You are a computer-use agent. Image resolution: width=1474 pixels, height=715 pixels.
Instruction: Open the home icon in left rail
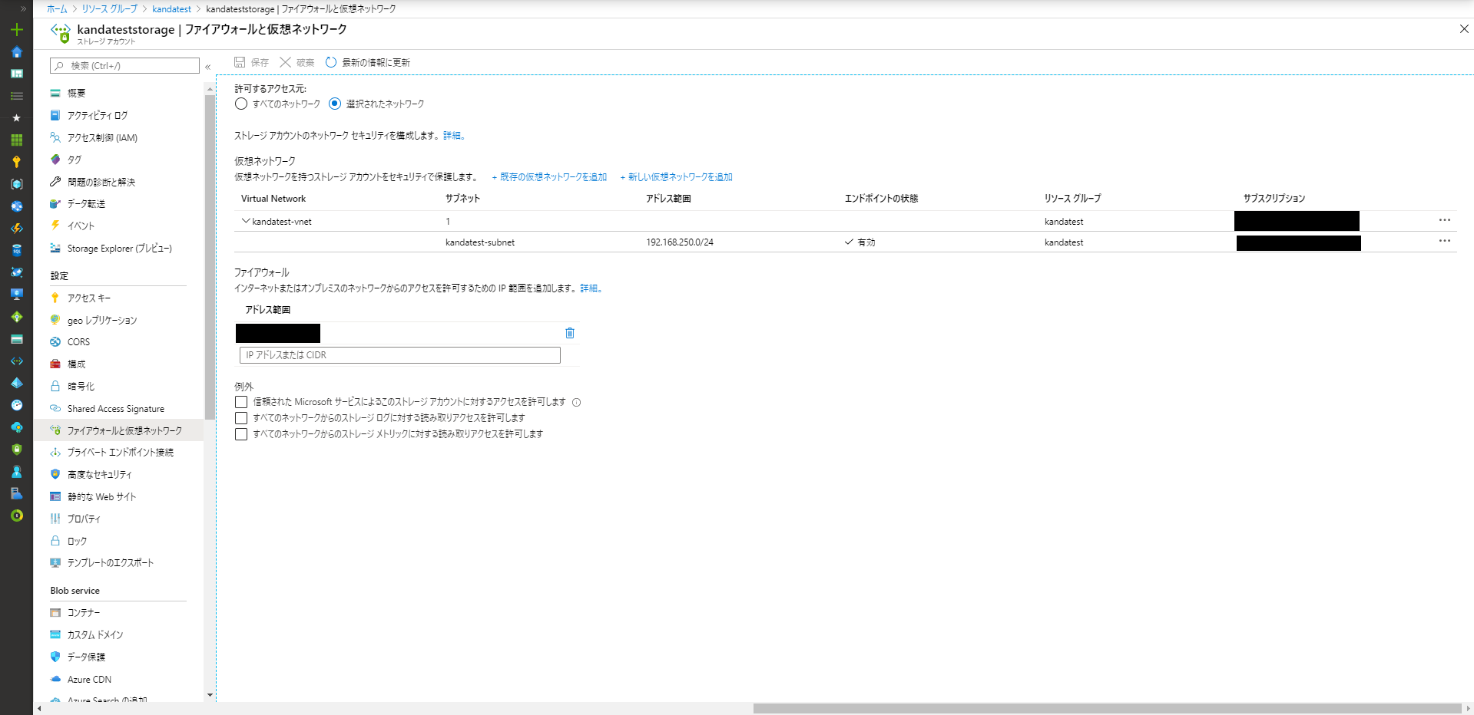tap(16, 52)
